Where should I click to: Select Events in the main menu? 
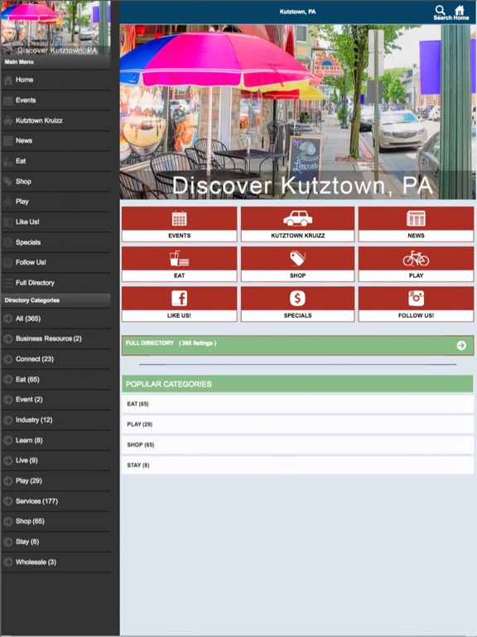click(55, 100)
